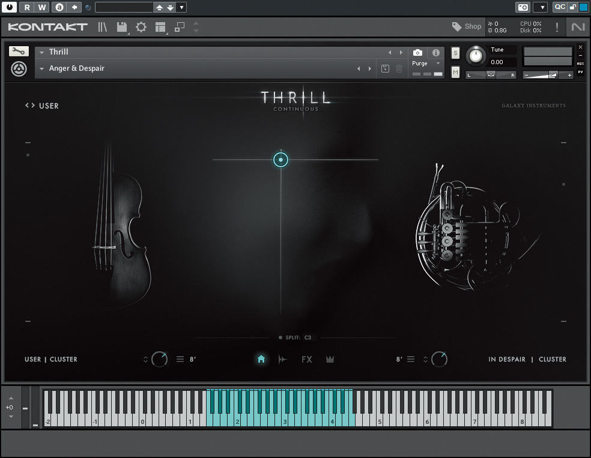The height and width of the screenshot is (458, 591).
Task: Click the host a automation-mode icon
Action: pyautogui.click(x=59, y=7)
